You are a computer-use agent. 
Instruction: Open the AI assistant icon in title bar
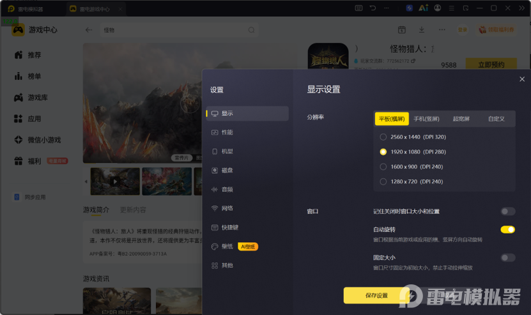(423, 8)
